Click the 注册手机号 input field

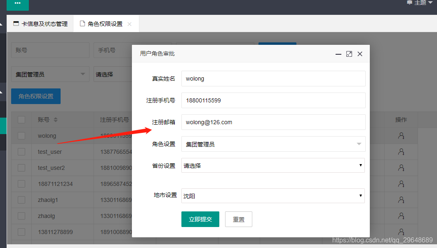(273, 100)
